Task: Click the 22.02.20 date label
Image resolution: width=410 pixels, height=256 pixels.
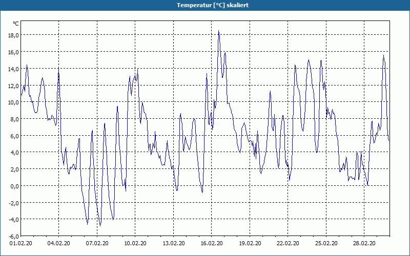Action: (288, 244)
